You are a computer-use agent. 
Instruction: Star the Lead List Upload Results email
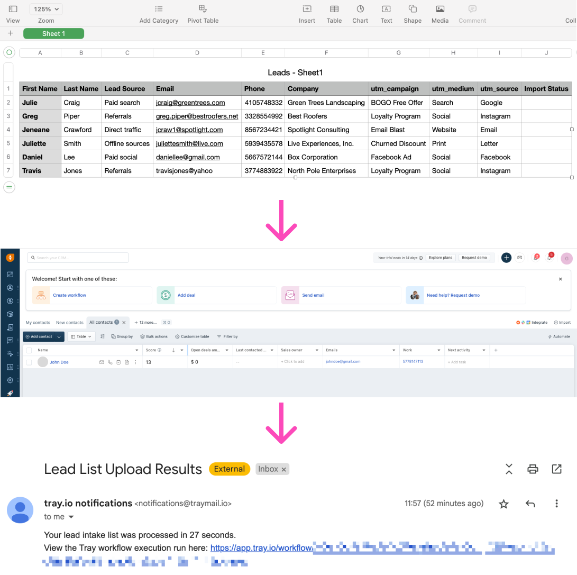pyautogui.click(x=504, y=504)
